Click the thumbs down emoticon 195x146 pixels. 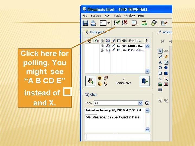click(x=106, y=84)
